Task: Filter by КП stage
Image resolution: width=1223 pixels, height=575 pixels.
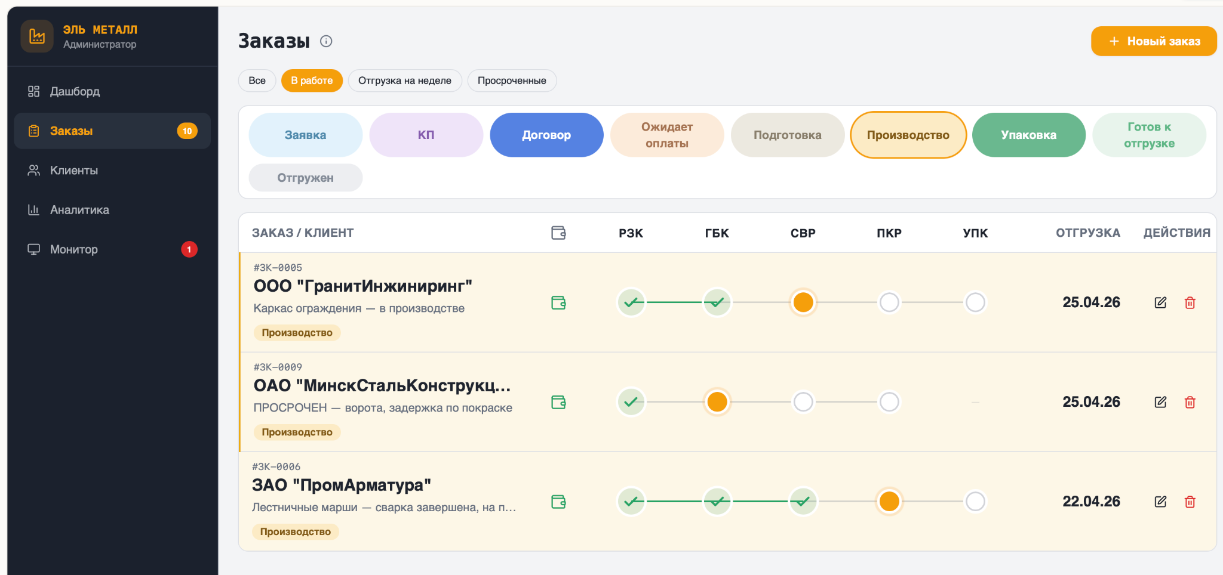Action: [x=426, y=135]
